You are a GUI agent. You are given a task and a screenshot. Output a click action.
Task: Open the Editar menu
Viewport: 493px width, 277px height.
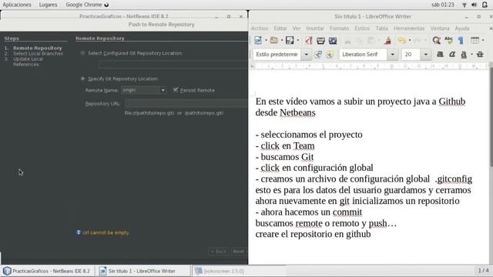point(280,28)
